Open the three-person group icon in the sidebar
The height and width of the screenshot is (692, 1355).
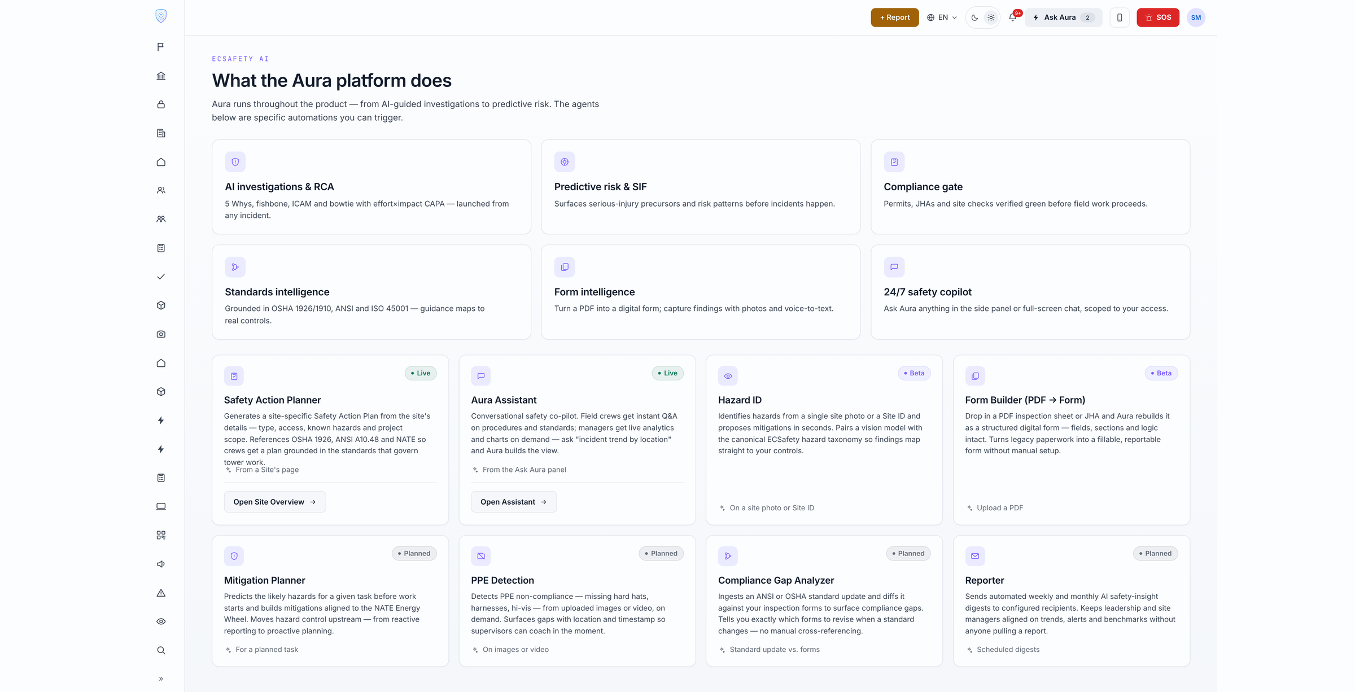tap(161, 219)
